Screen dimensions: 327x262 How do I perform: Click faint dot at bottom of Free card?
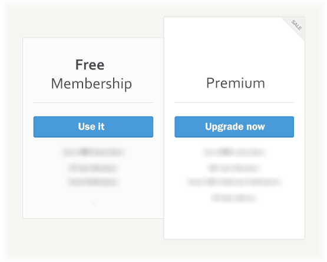[x=94, y=203]
